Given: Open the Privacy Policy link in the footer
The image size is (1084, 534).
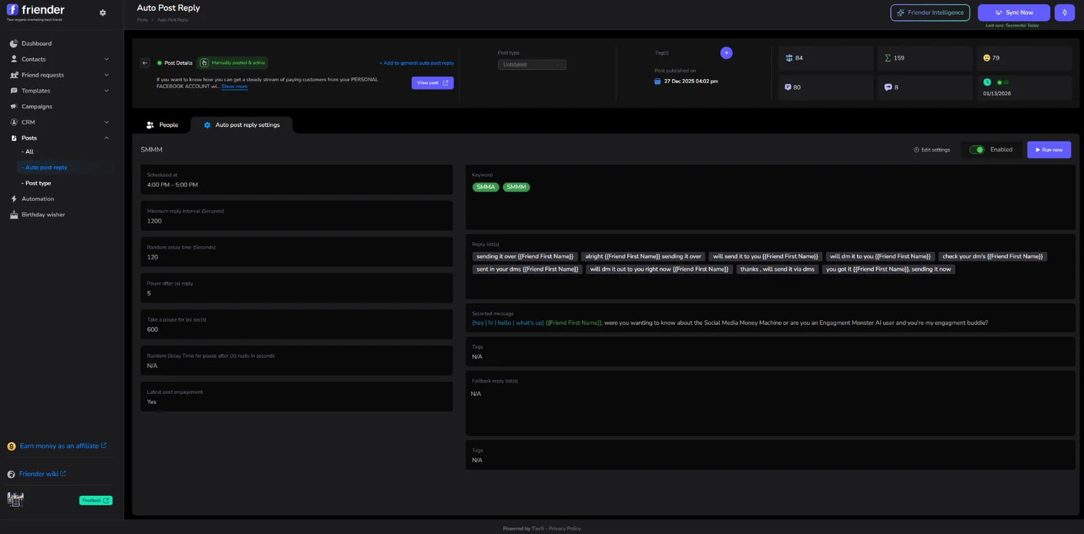Looking at the screenshot, I should (564, 529).
